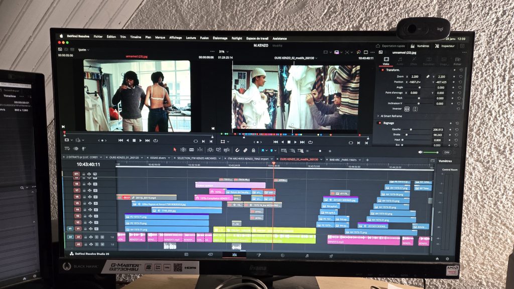Open the viewer zoom 31% dropdown
The image size is (514, 289).
click(x=222, y=52)
